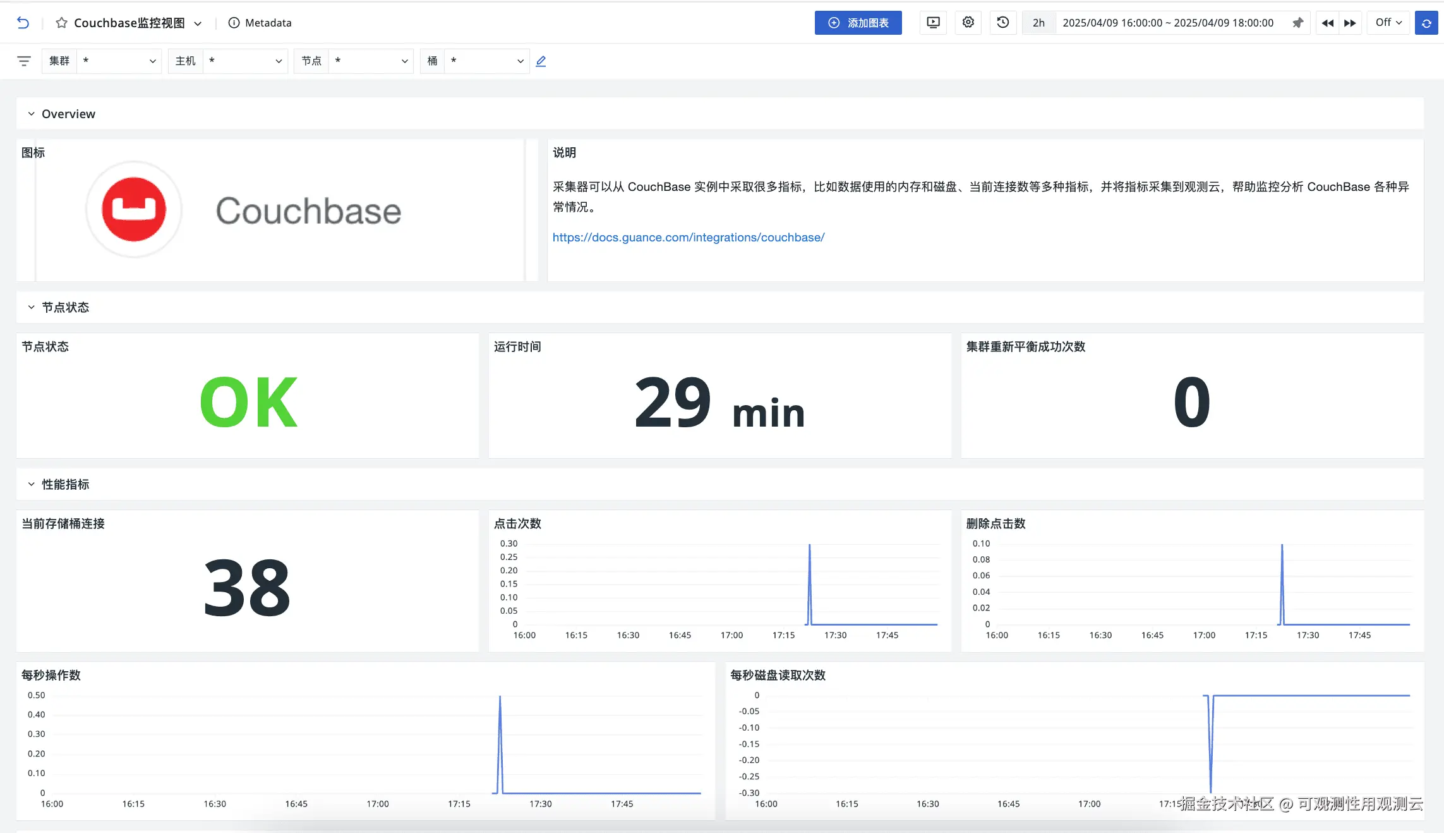Pin the current time range

click(x=1297, y=23)
